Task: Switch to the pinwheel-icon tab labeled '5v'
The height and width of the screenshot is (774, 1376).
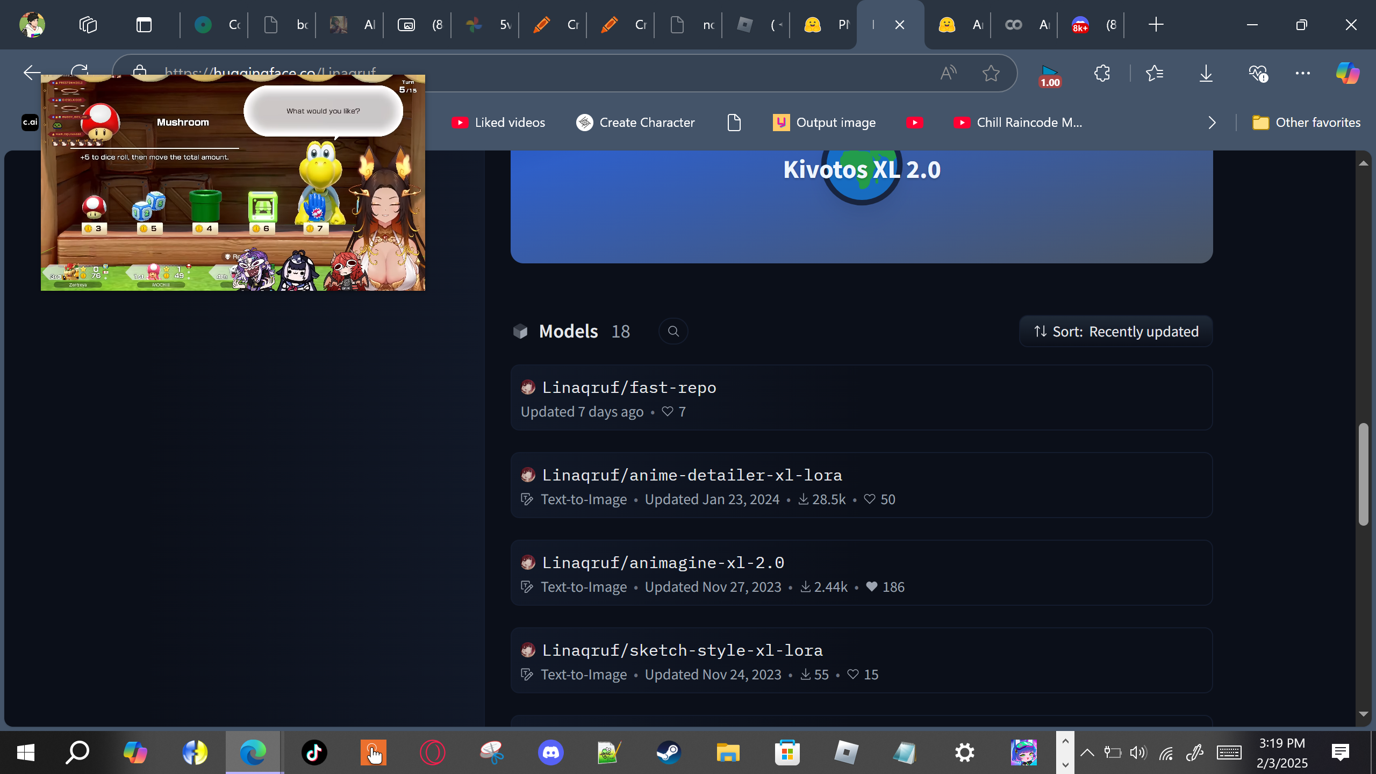Action: (x=485, y=25)
